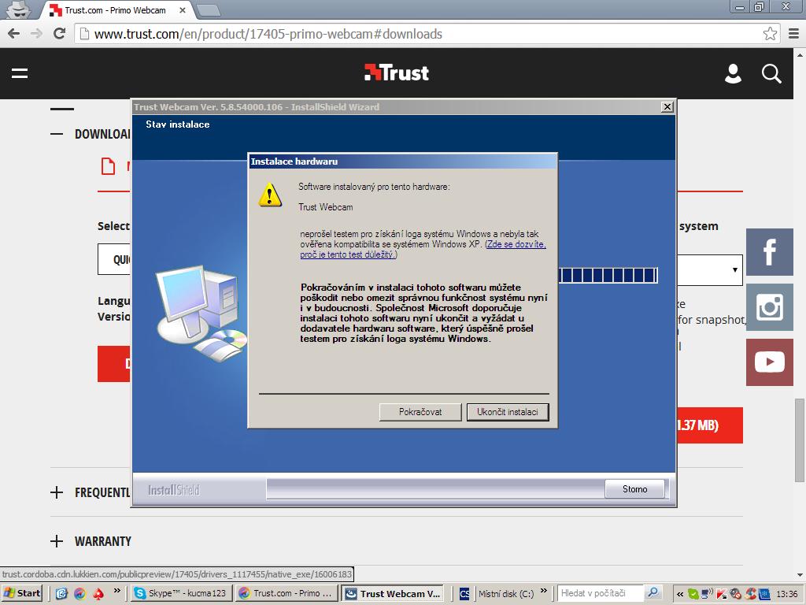Show hidden system tray icons
This screenshot has width=806, height=605.
[x=679, y=594]
